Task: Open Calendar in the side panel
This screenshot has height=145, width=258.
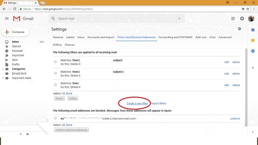Action: [x=253, y=30]
